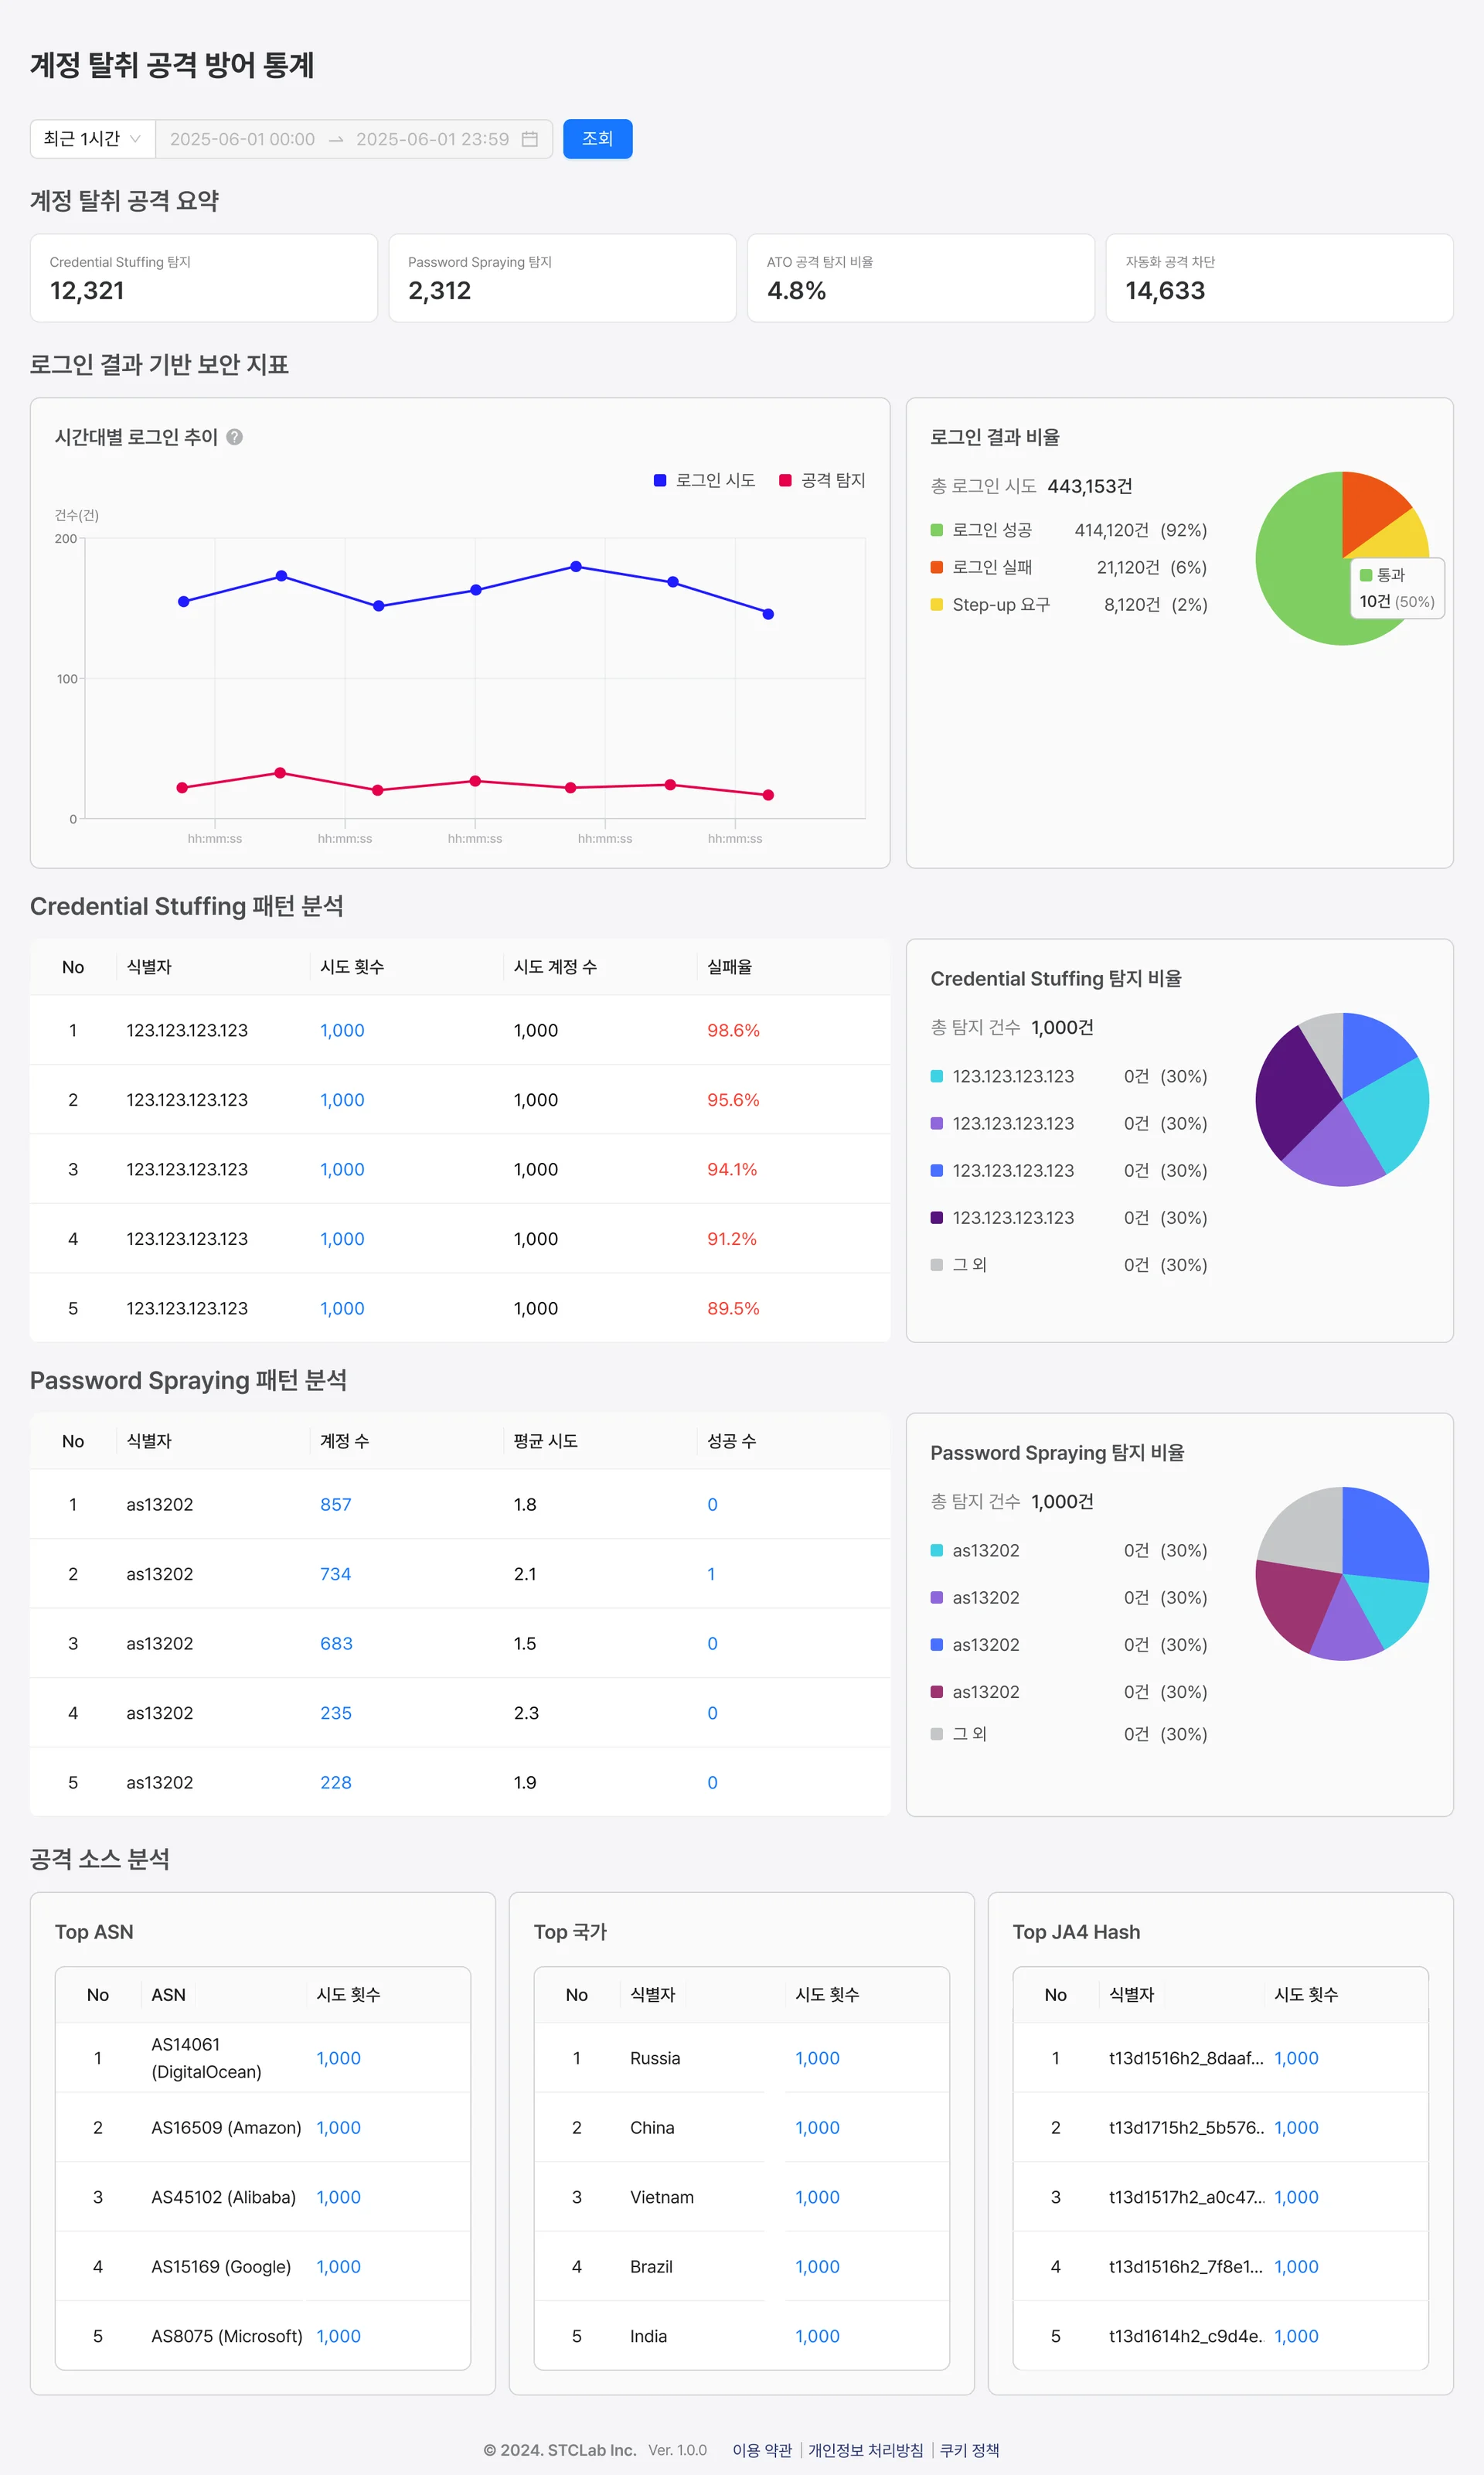This screenshot has height=2475, width=1484.
Task: Click 857 account count for as13202
Action: (x=335, y=1505)
